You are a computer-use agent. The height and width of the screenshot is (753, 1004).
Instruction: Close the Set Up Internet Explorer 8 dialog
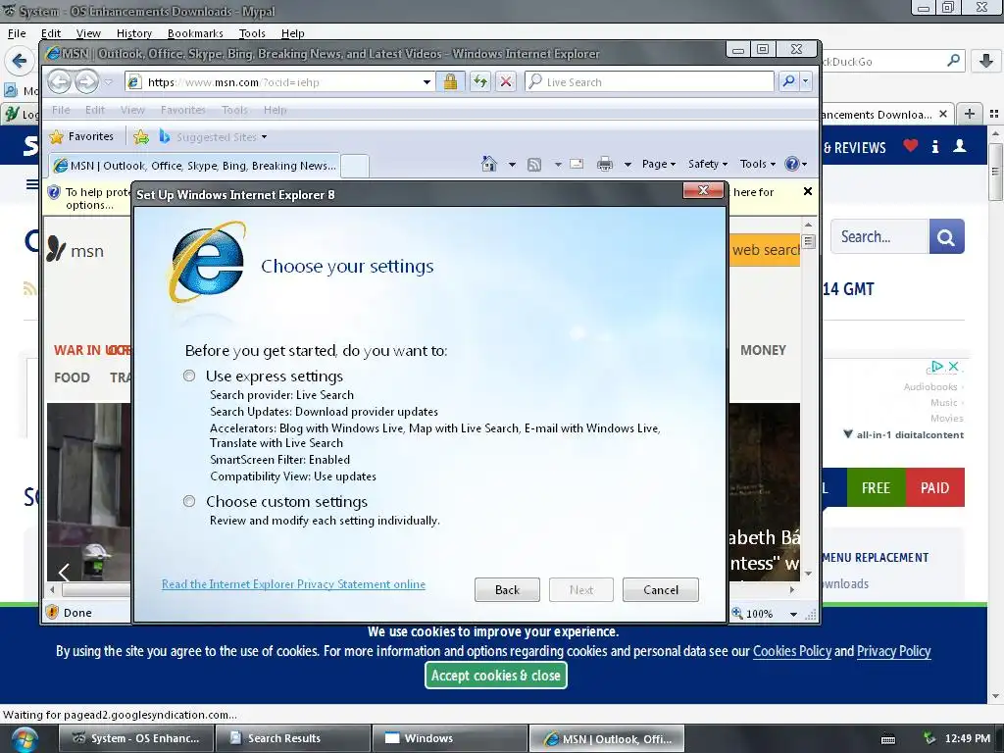coord(703,190)
